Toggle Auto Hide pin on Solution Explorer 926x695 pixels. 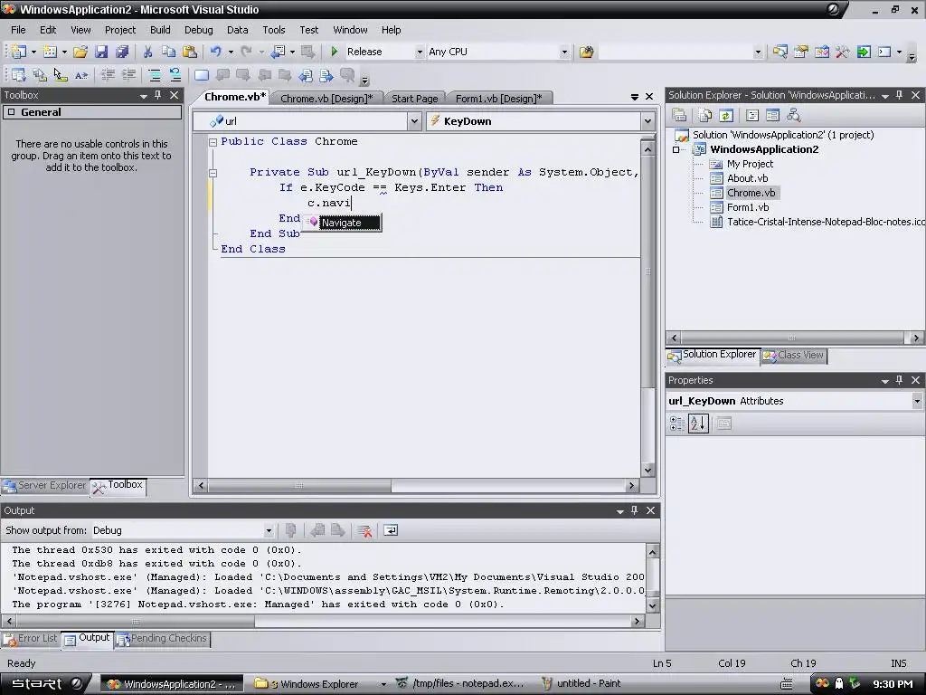(900, 95)
